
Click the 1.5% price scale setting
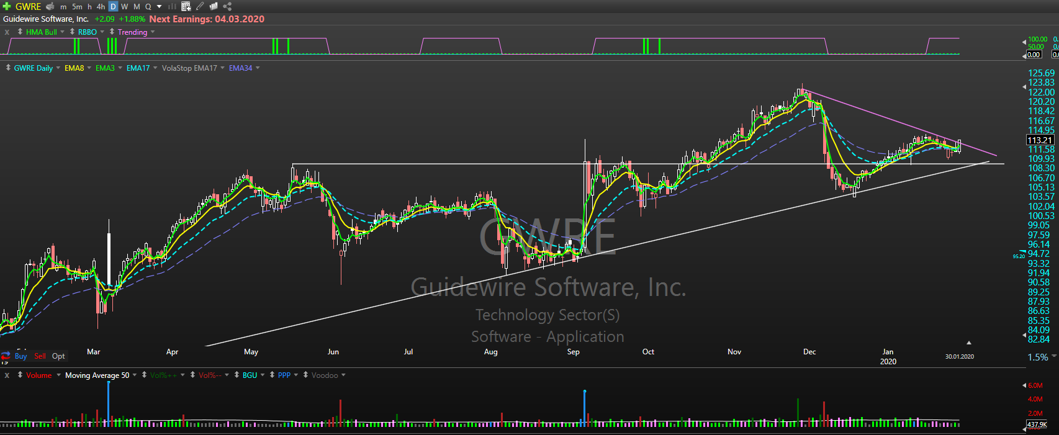[x=1038, y=357]
